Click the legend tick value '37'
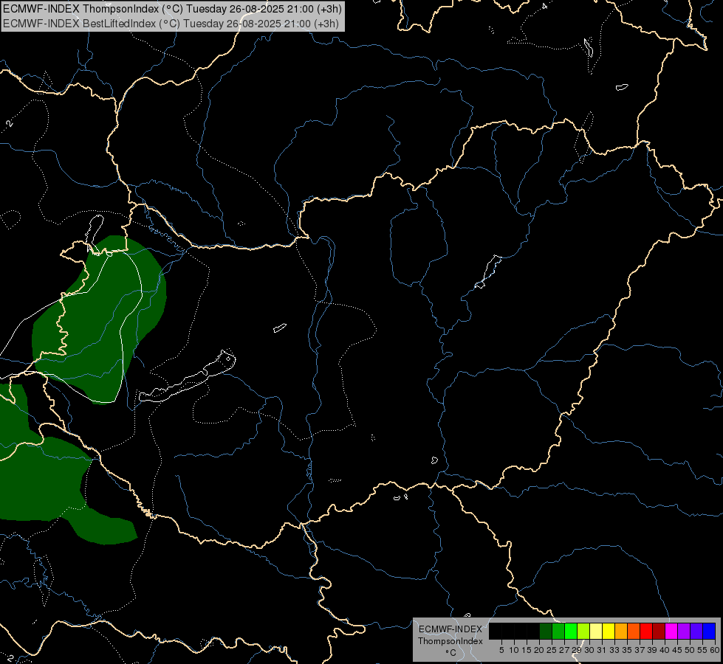Screen dimensions: 723x664 click(x=640, y=650)
